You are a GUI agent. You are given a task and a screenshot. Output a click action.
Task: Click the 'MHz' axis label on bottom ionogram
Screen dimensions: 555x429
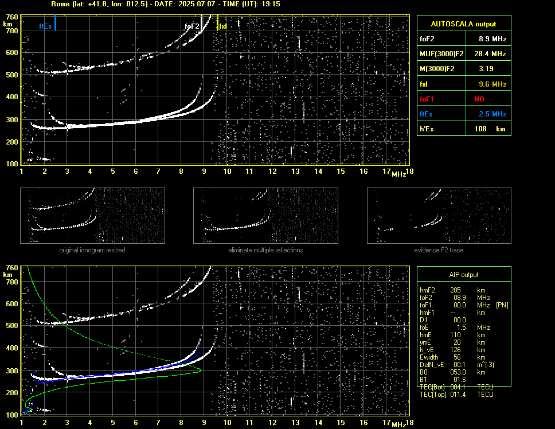[x=398, y=425]
